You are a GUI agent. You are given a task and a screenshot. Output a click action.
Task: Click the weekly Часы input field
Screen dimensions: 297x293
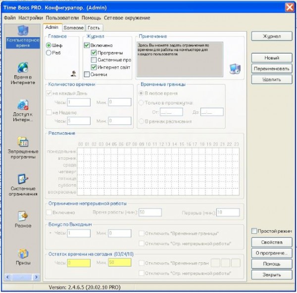(x=79, y=121)
